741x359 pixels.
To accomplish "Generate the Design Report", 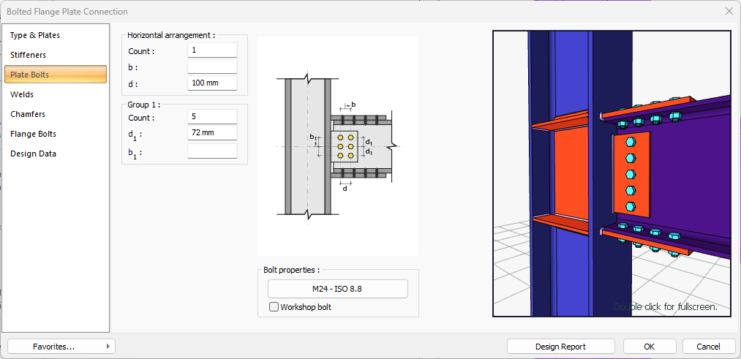I will 560,347.
